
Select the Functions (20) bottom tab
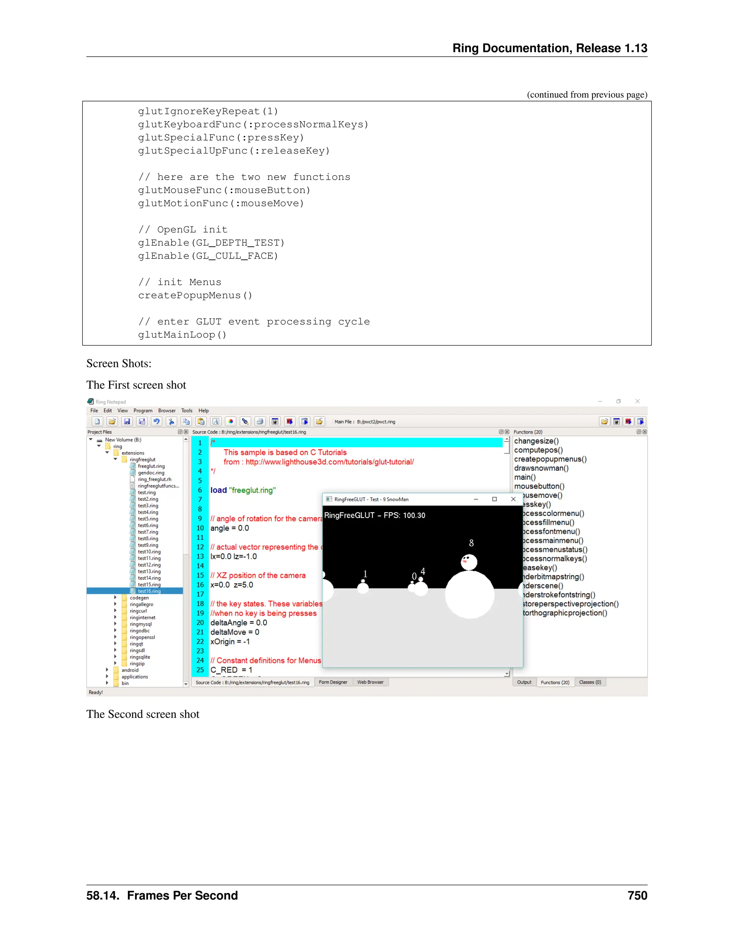pyautogui.click(x=555, y=682)
